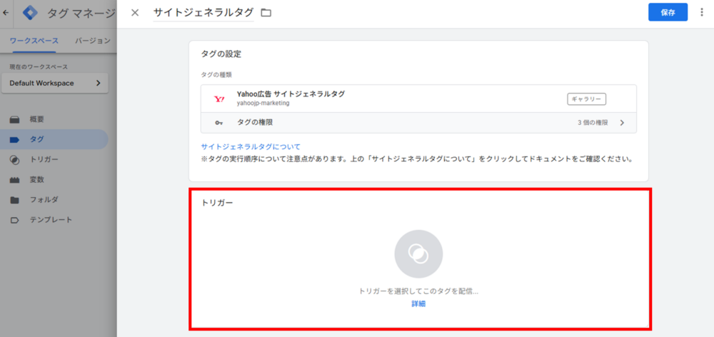Switch to the ワークスペース tab
The image size is (714, 337).
pyautogui.click(x=34, y=41)
